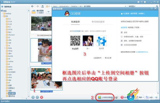Open the address bar history dropdown
The image size is (160, 103).
point(125,6)
